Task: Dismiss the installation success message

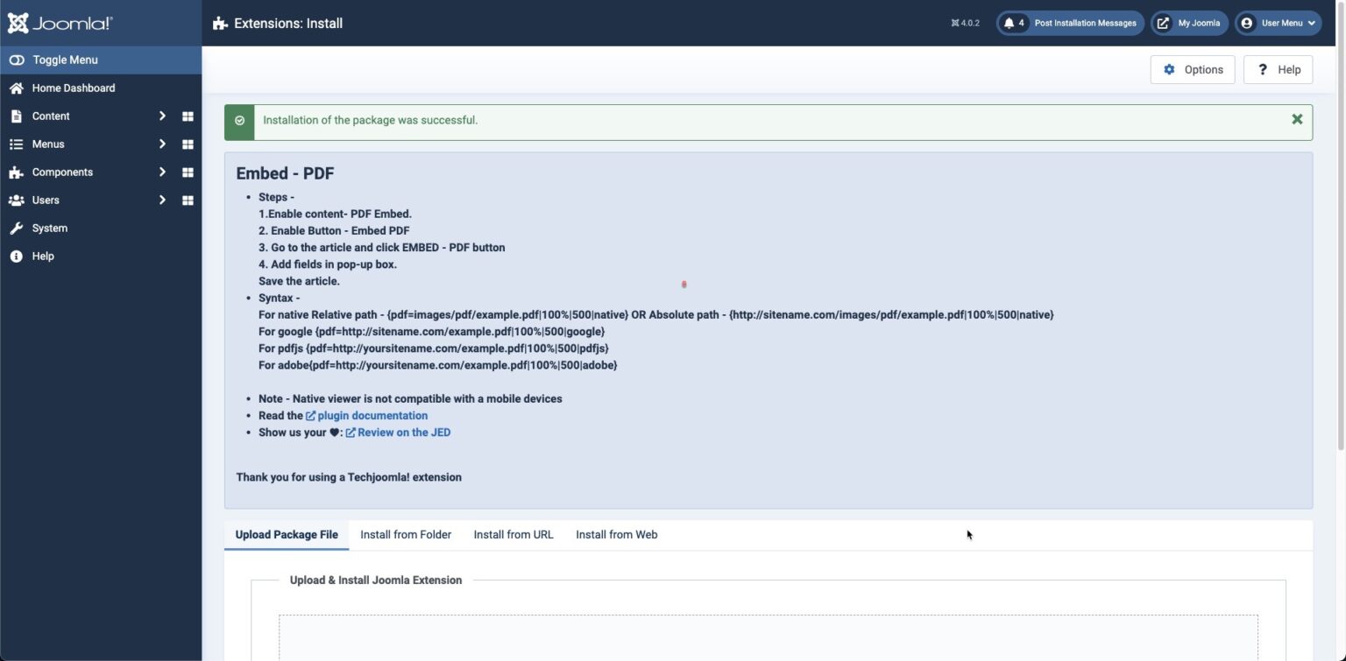Action: click(x=1297, y=119)
